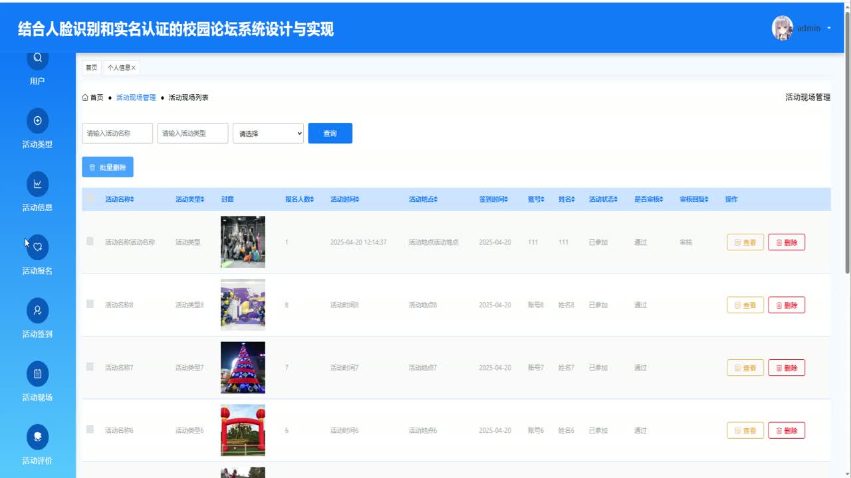The width and height of the screenshot is (851, 478).
Task: Switch to the 首页 tab
Action: point(91,68)
